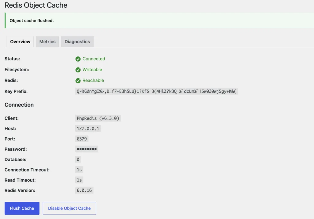Viewport: 314px width, 219px height.
Task: Click Disable Object Cache button
Action: coord(69,208)
